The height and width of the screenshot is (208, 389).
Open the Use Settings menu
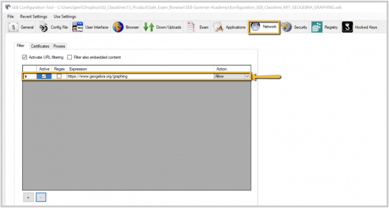(x=65, y=17)
